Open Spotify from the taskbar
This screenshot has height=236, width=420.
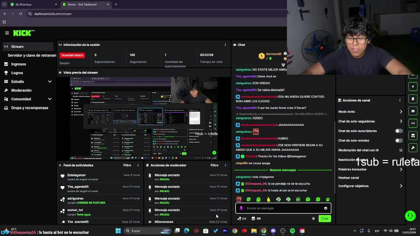tap(292, 231)
